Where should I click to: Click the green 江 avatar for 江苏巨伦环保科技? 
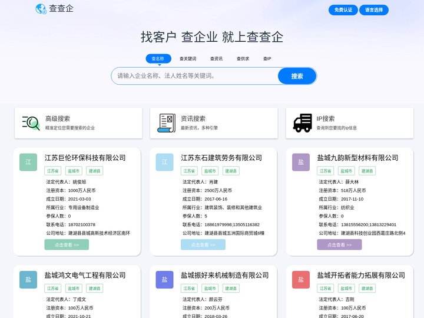[x=28, y=162]
